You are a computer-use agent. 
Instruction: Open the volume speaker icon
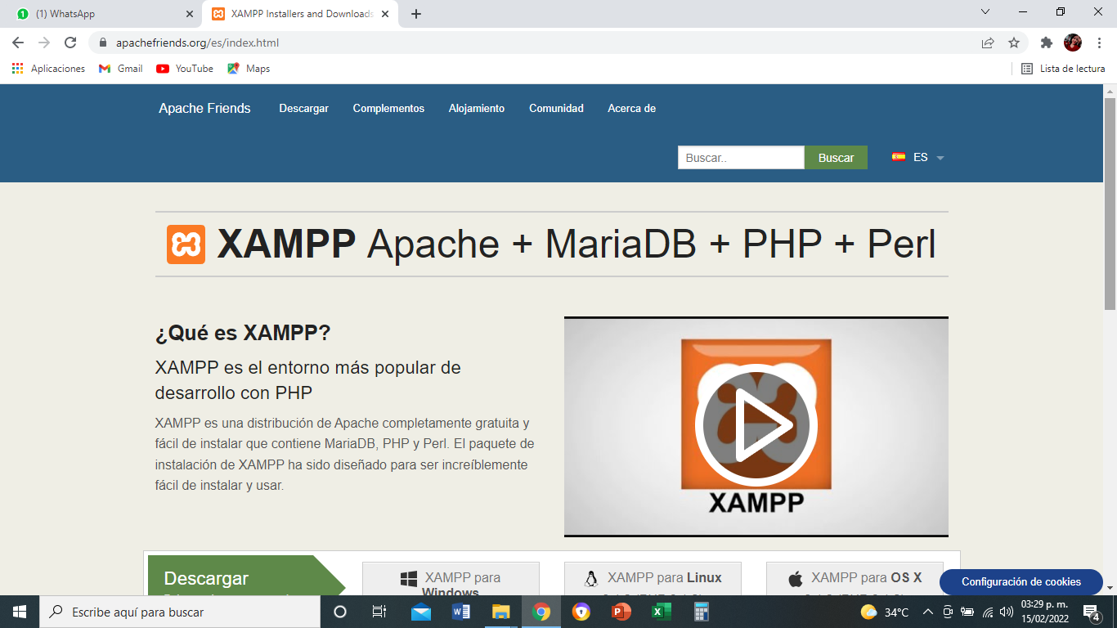tap(1007, 612)
